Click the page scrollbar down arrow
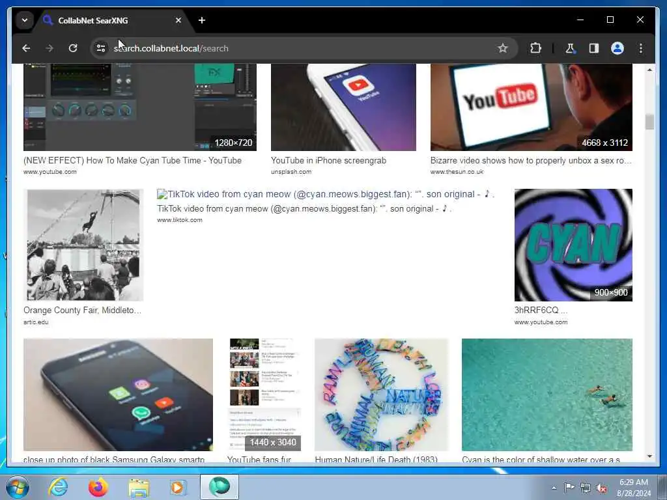Screen dimensions: 667x500 649,456
